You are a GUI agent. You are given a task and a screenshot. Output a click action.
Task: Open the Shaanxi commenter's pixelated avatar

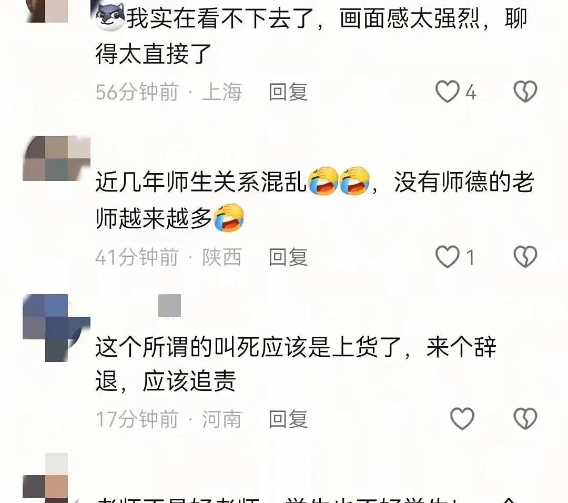click(x=56, y=158)
